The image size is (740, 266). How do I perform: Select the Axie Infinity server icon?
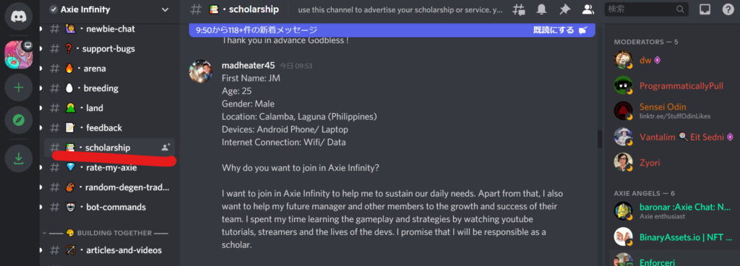point(18,55)
